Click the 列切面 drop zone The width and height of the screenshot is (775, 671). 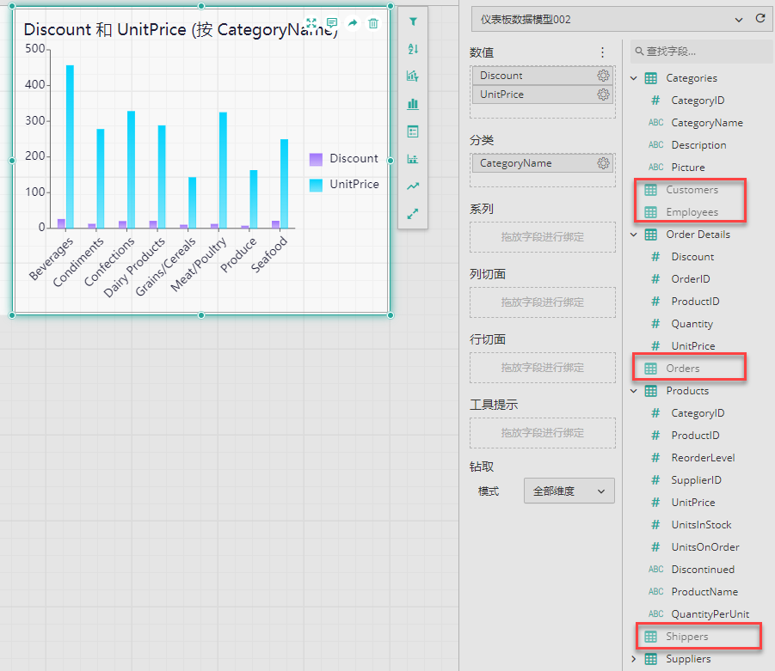point(542,302)
